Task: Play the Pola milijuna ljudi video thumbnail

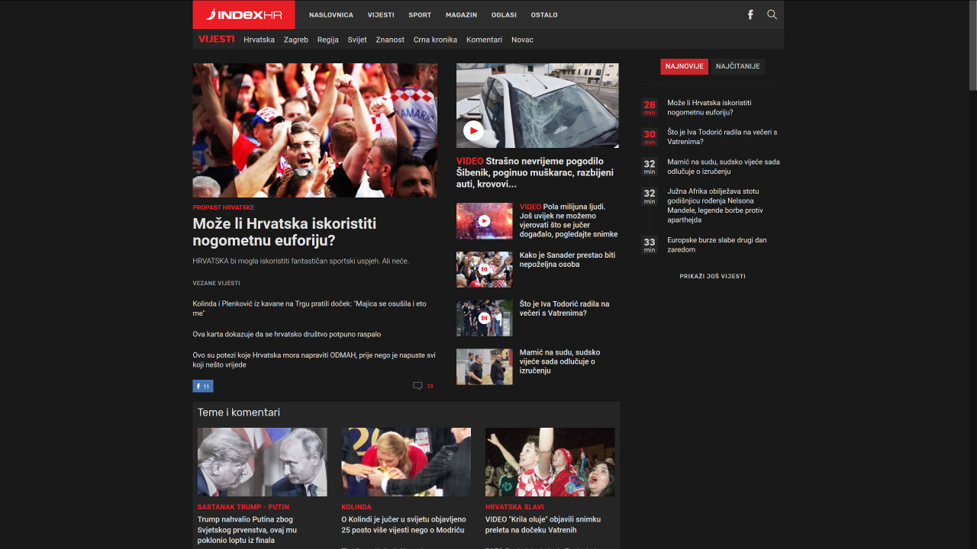Action: (484, 221)
